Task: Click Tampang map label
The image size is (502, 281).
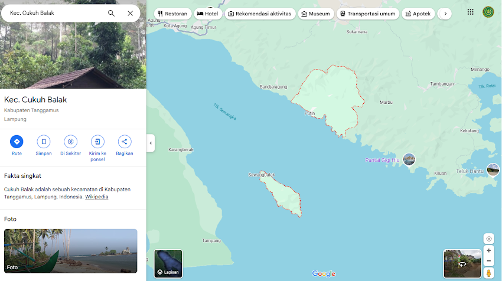Action: [211, 240]
